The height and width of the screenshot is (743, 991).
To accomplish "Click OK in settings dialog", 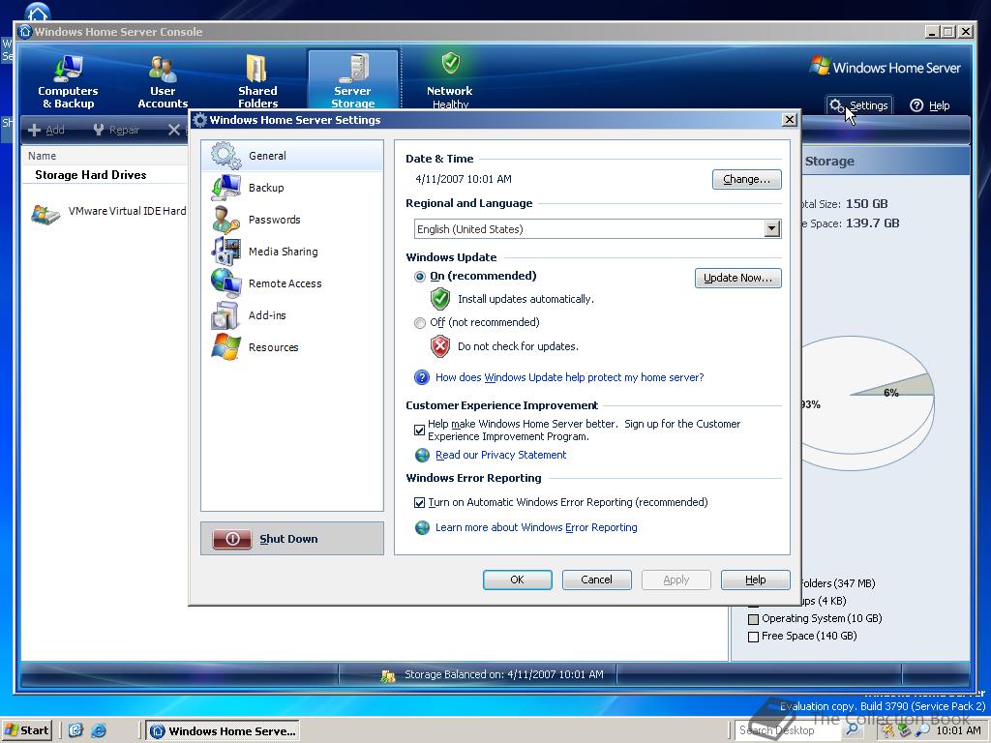I will point(517,580).
